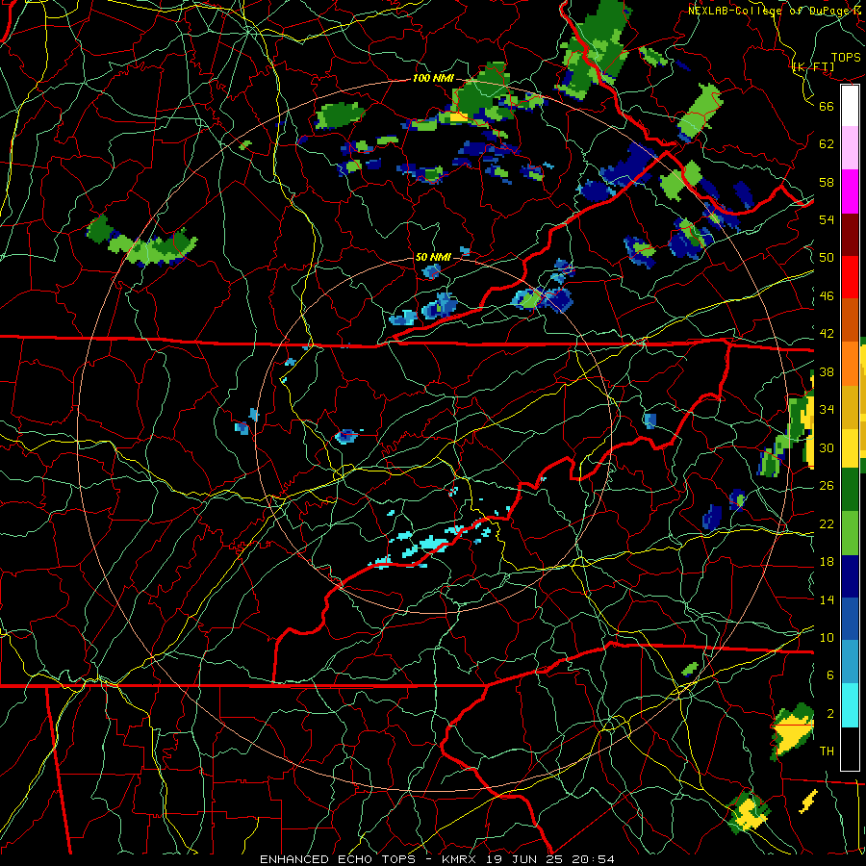Click the '22' legend scale value

pyautogui.click(x=827, y=524)
